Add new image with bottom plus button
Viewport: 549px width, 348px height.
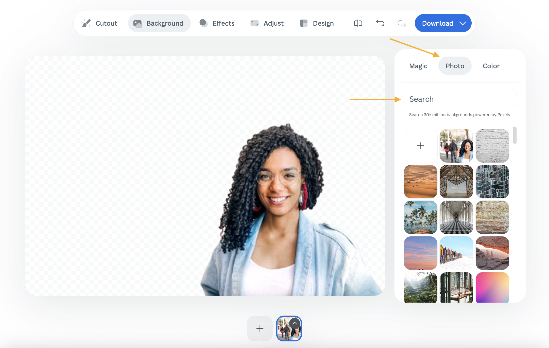[x=260, y=328]
